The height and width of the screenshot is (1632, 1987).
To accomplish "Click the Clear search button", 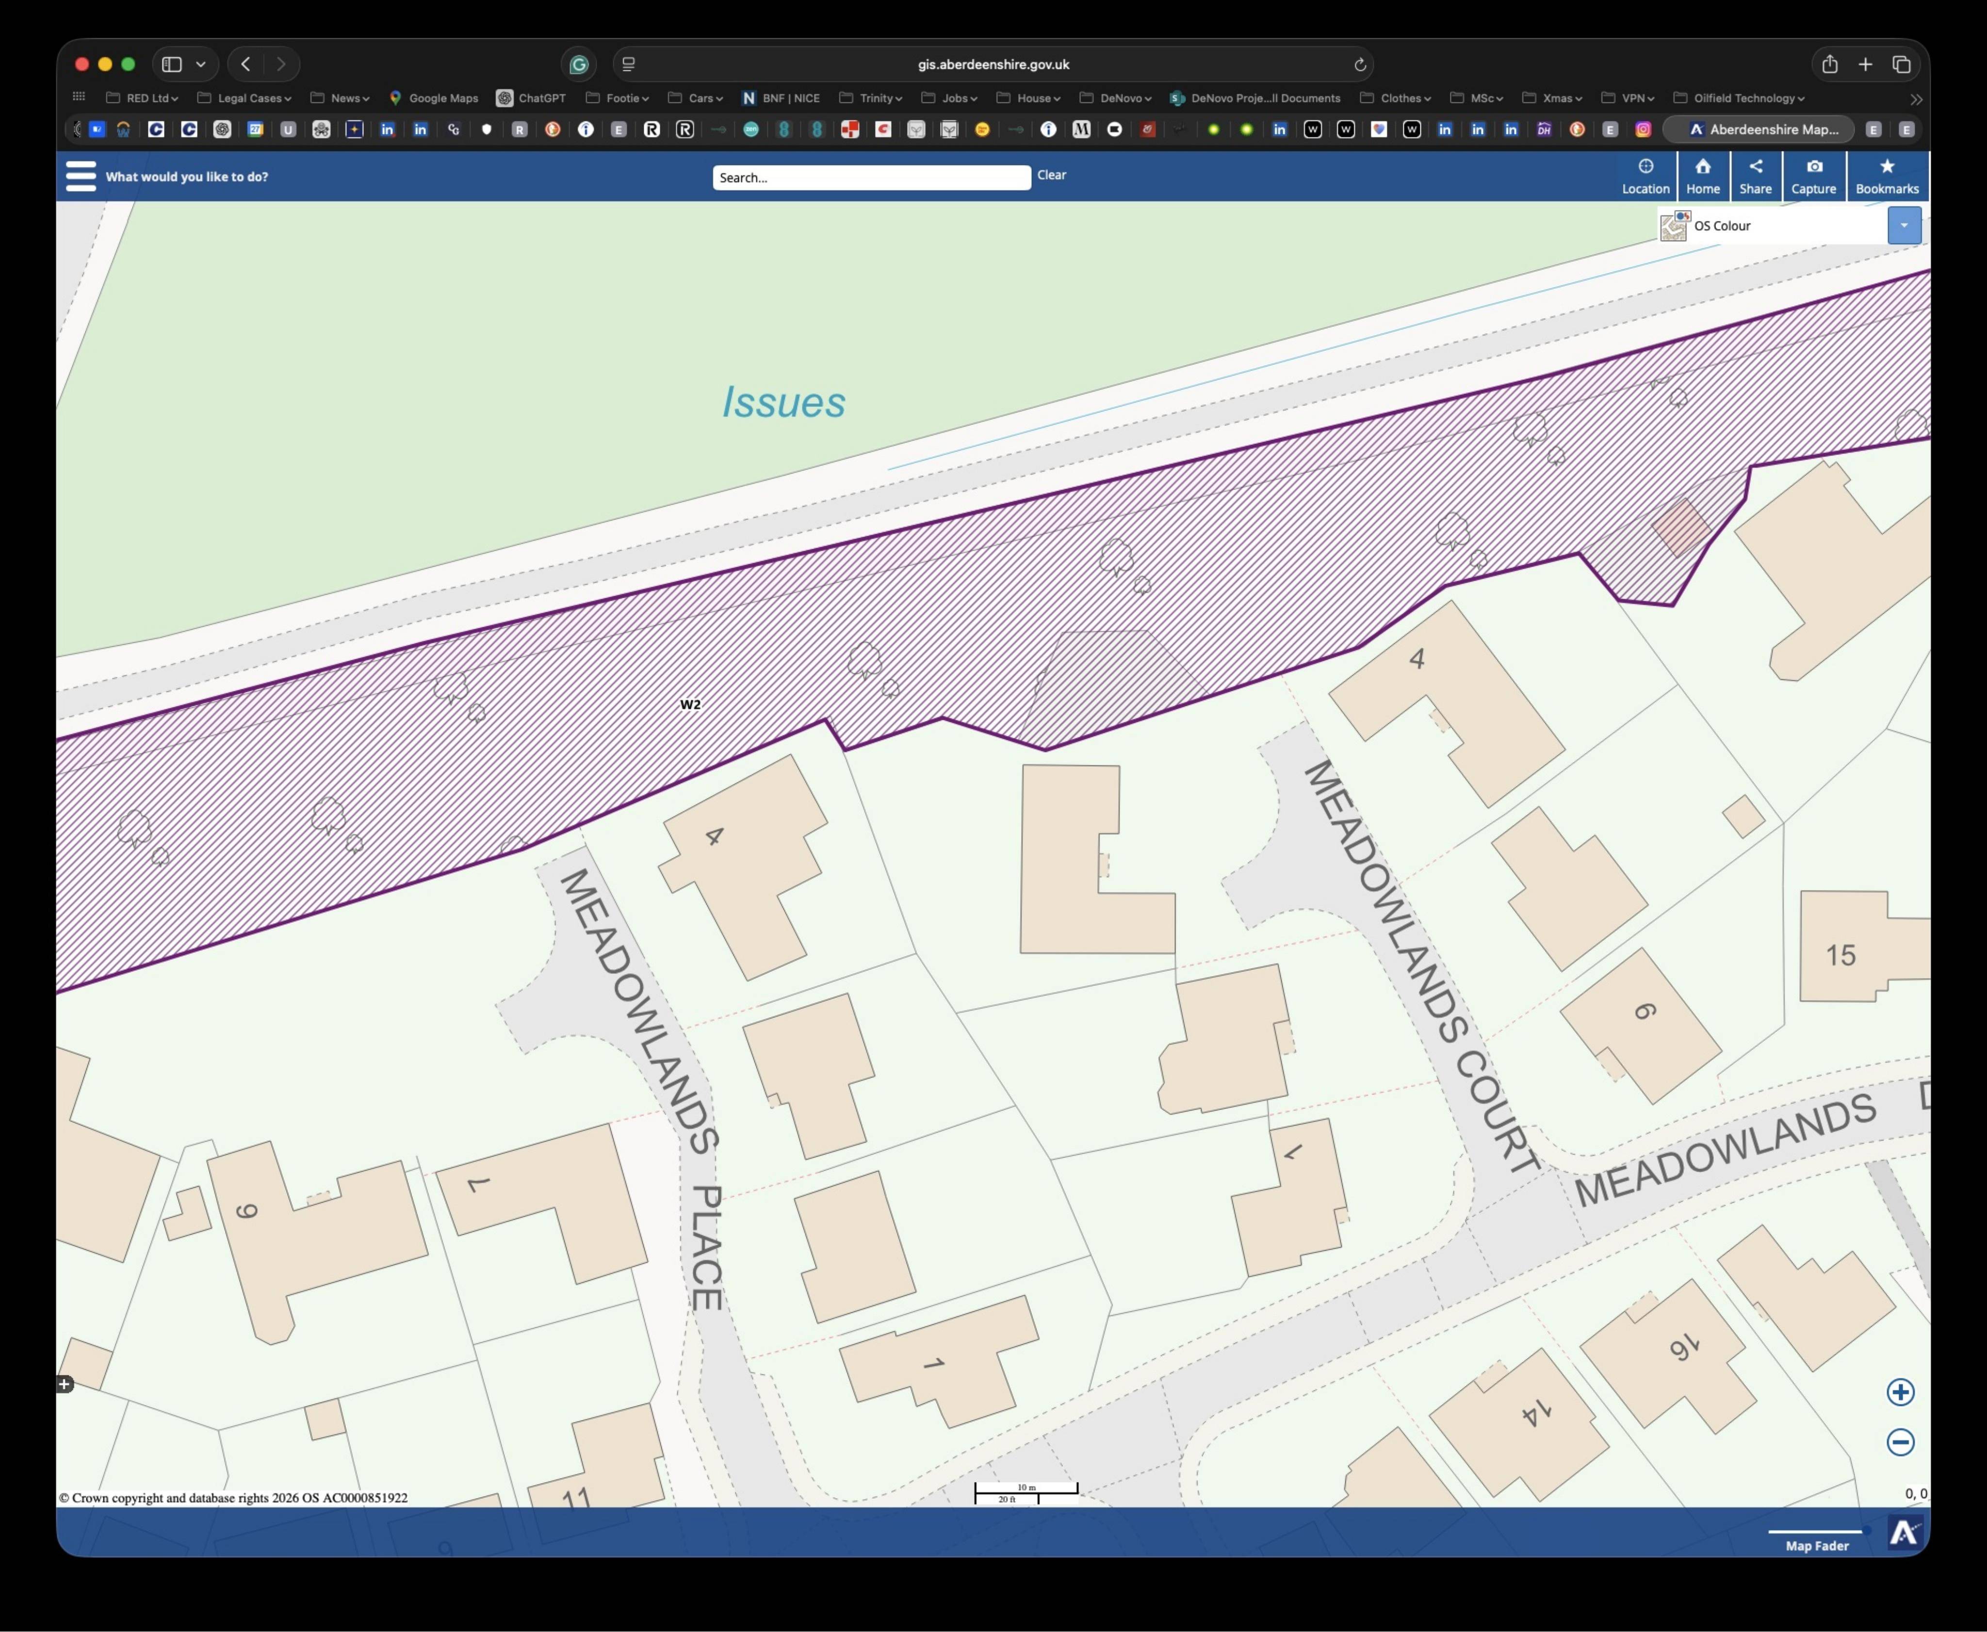I will coord(1051,175).
